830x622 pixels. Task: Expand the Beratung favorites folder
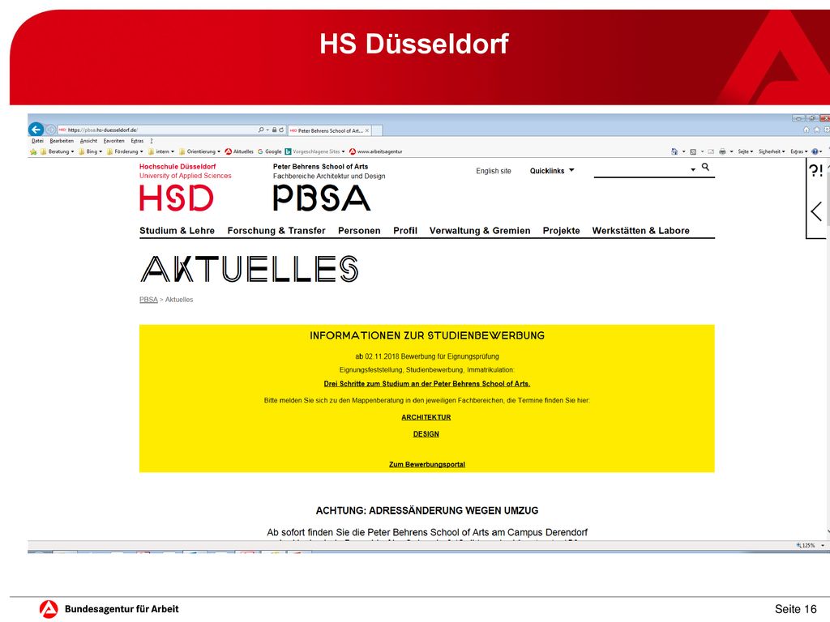coord(58,151)
